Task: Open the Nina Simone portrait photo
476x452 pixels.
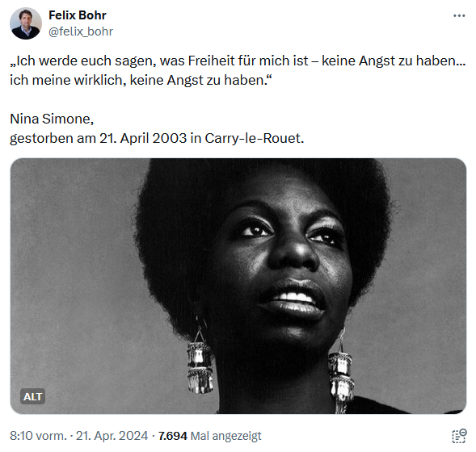Action: tap(238, 287)
